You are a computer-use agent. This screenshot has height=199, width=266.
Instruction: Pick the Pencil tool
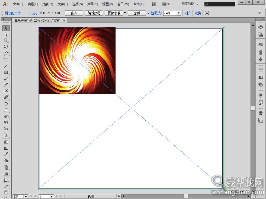(6, 84)
